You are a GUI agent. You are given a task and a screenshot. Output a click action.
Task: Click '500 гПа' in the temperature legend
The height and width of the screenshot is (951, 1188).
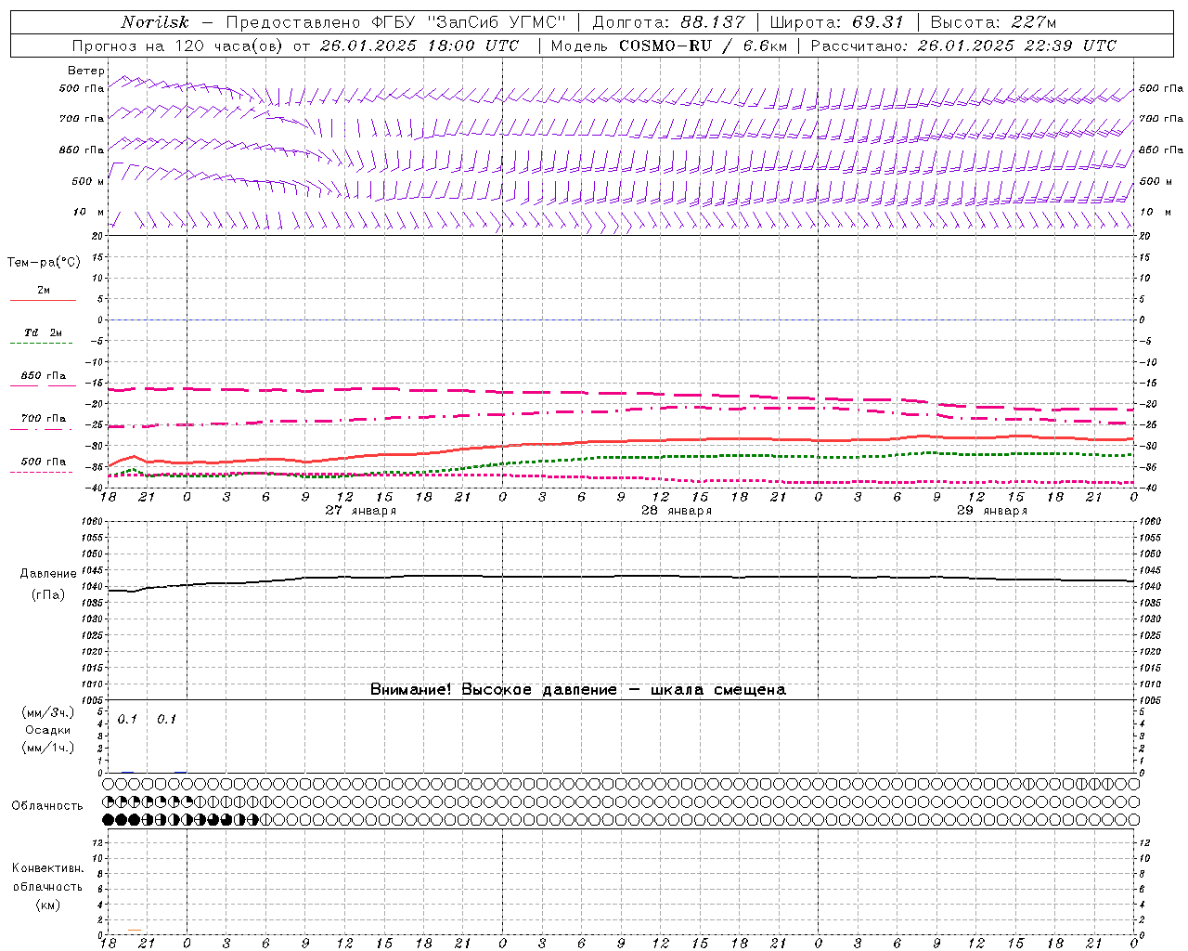pyautogui.click(x=44, y=462)
